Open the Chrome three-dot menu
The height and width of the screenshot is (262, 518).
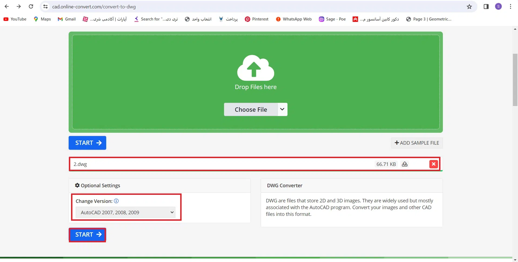[510, 7]
